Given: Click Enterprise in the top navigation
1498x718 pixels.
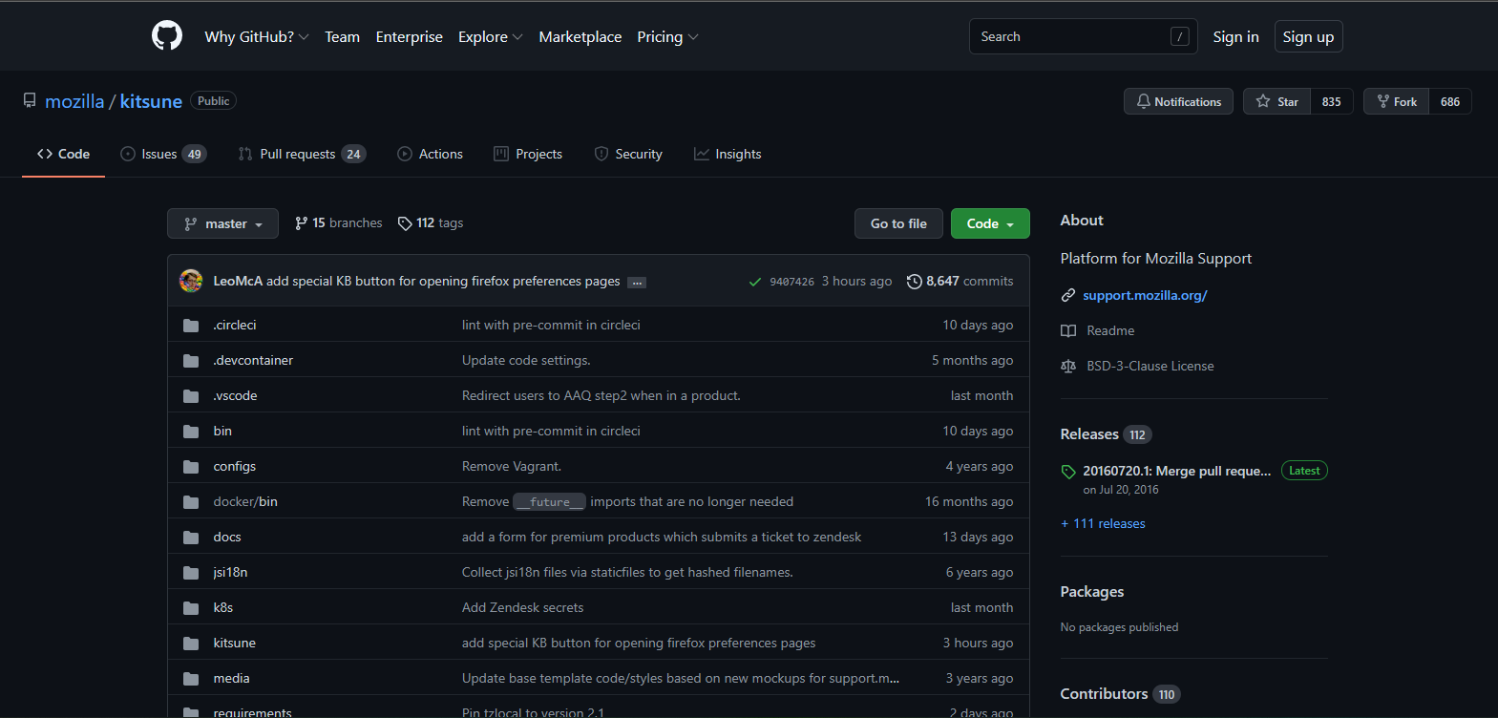Looking at the screenshot, I should [x=410, y=36].
